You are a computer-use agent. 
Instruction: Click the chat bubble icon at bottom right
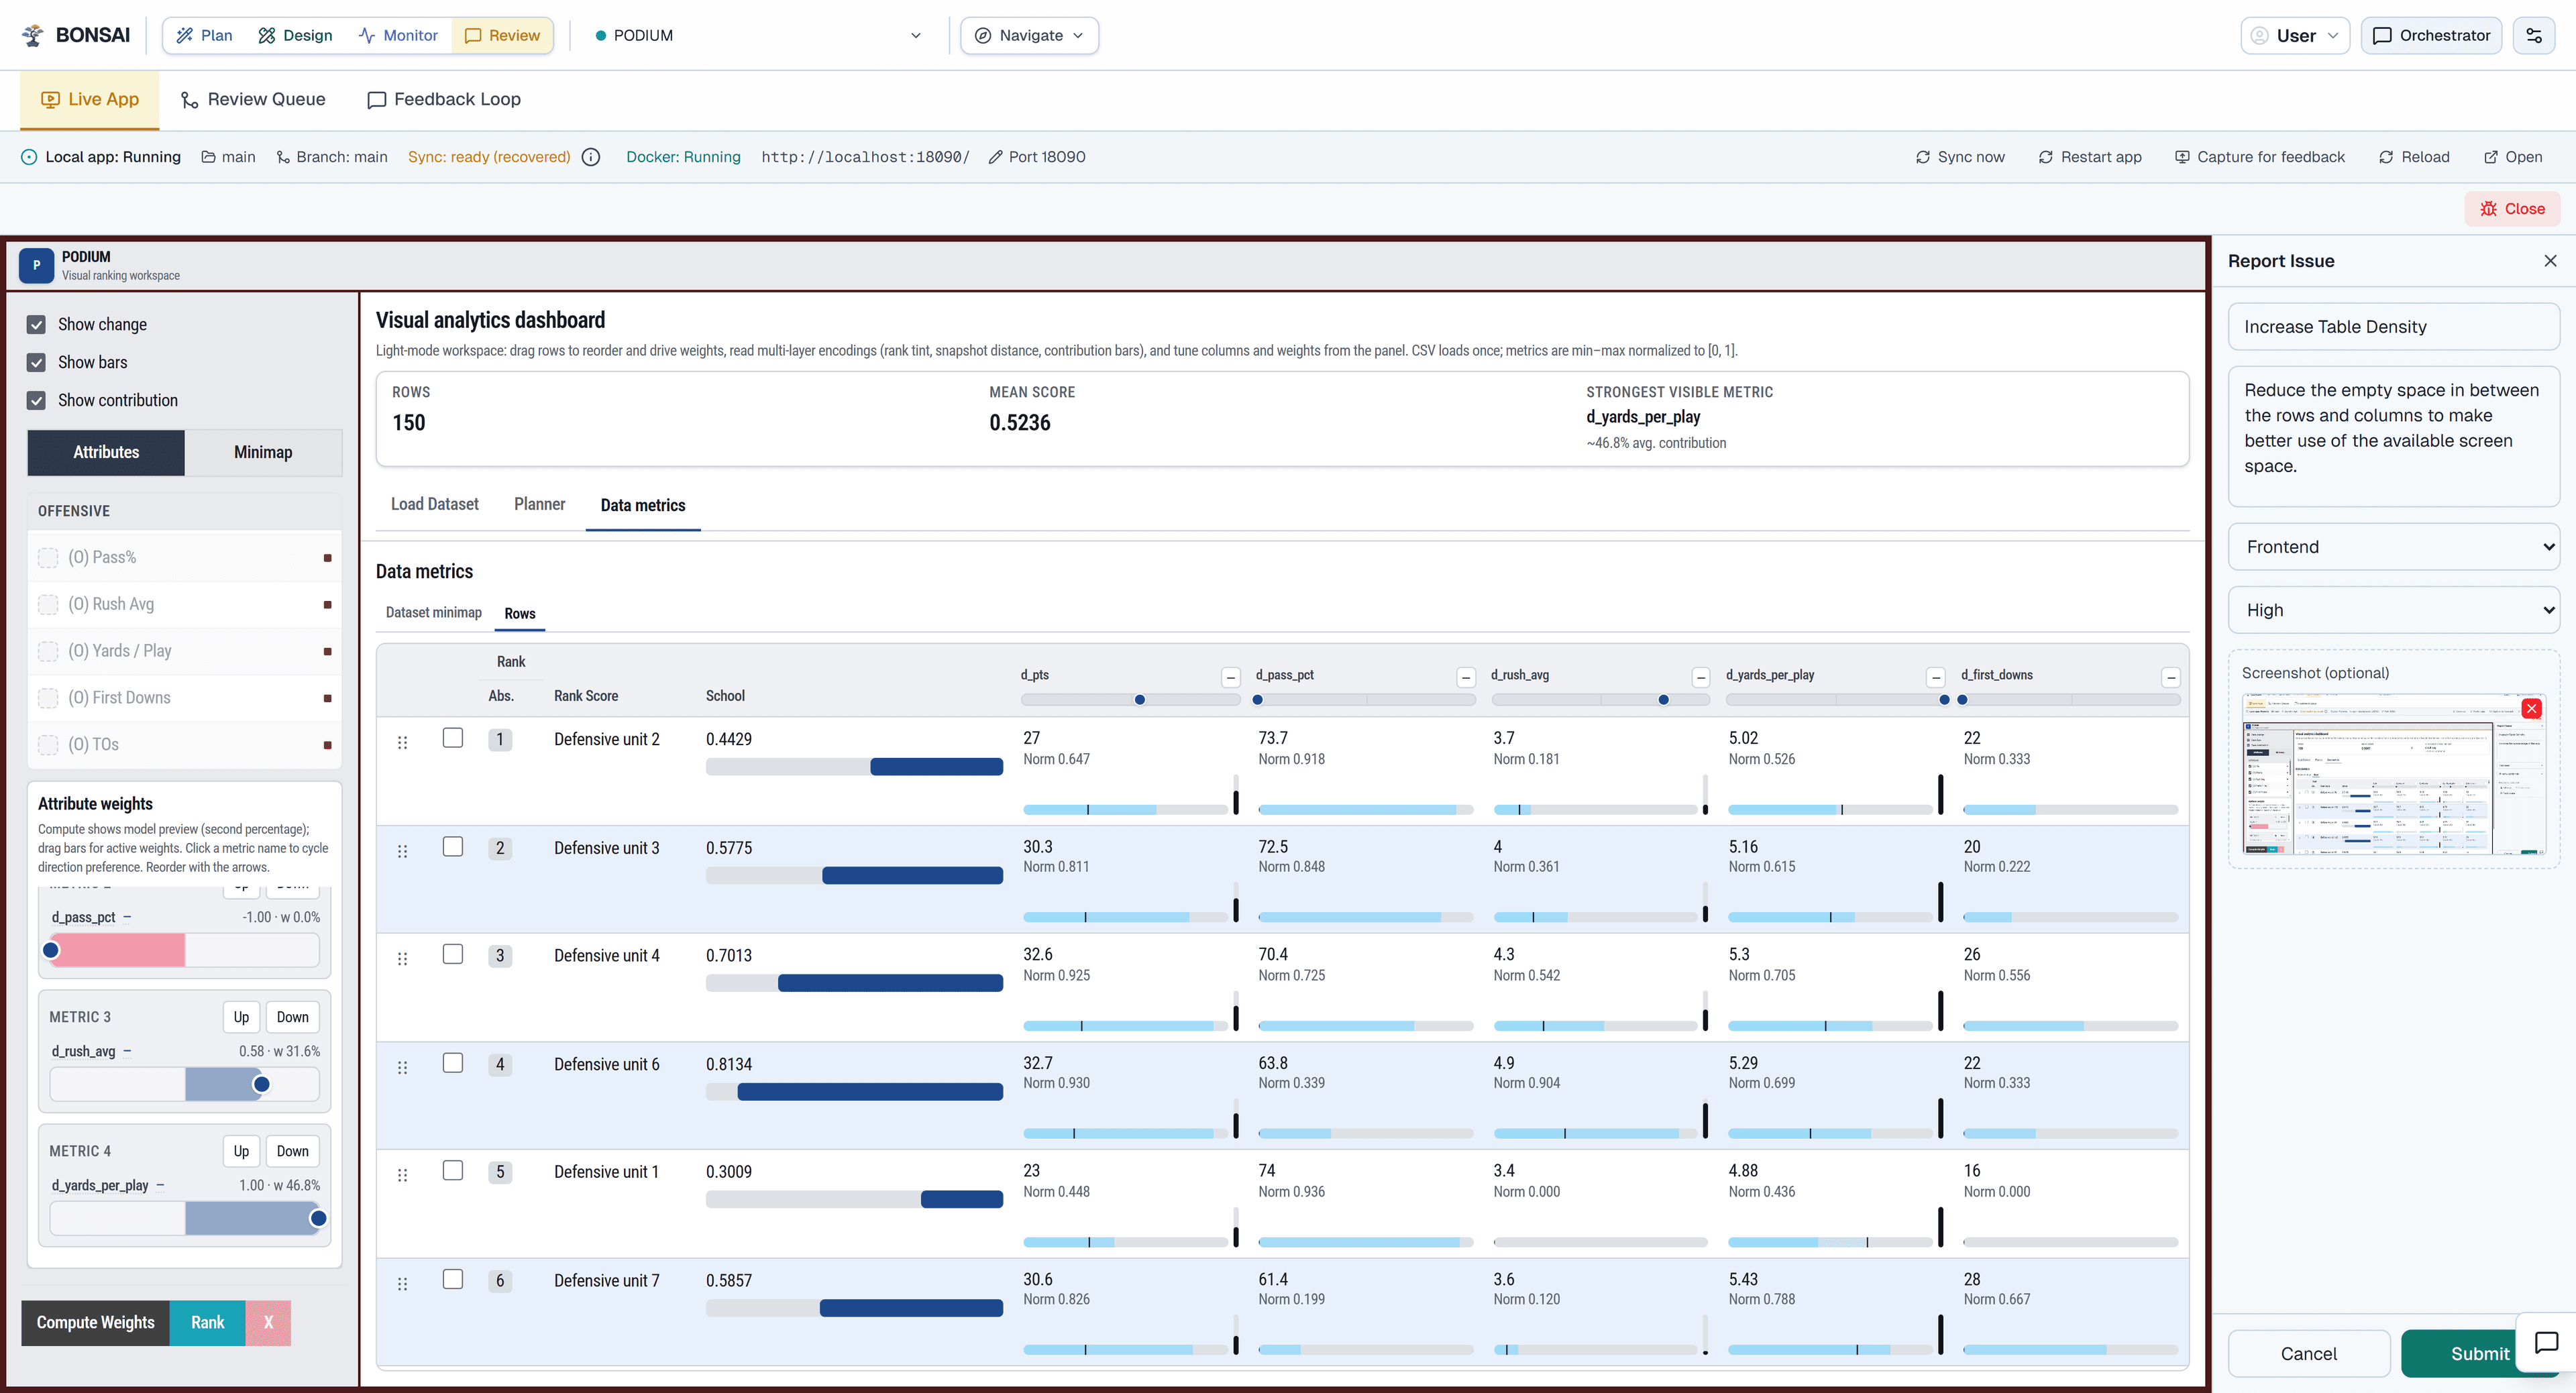click(2546, 1342)
